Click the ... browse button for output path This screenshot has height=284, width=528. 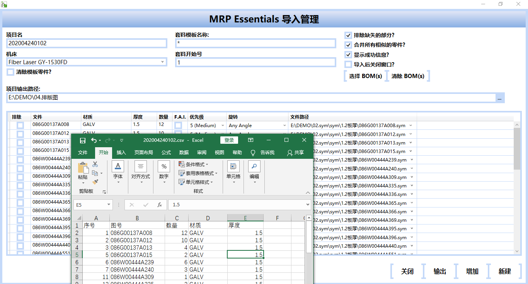coord(499,98)
